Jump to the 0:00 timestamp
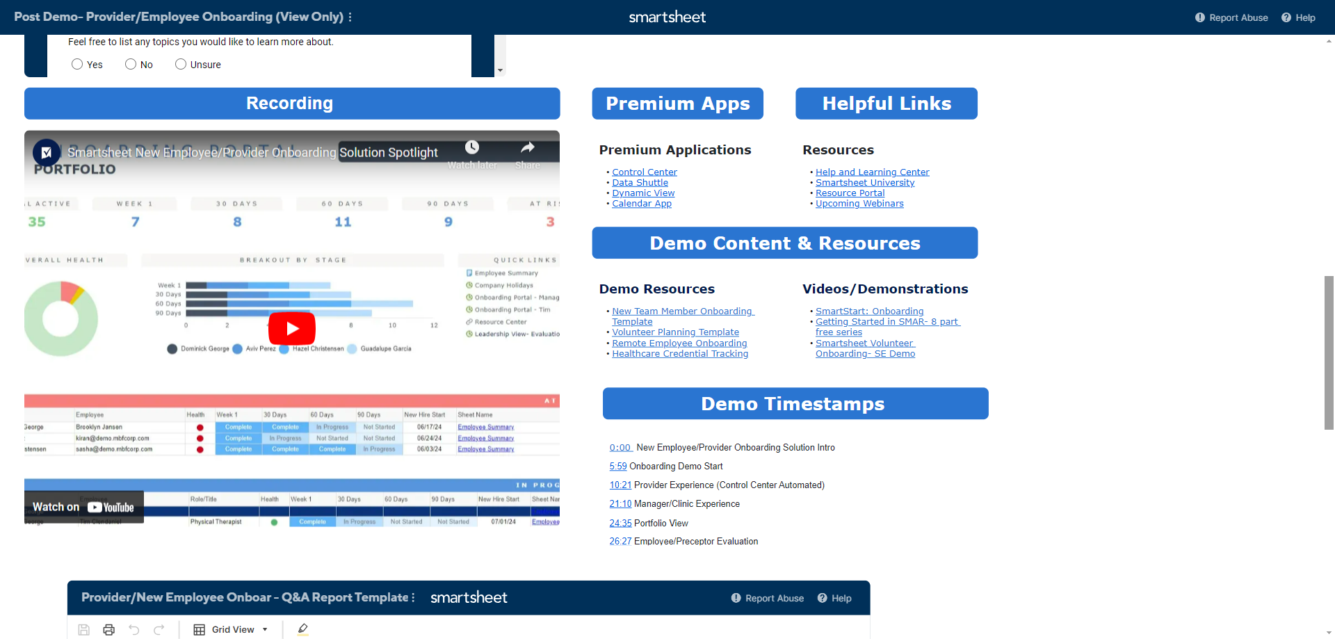Screen dimensions: 1335x639 (620, 447)
